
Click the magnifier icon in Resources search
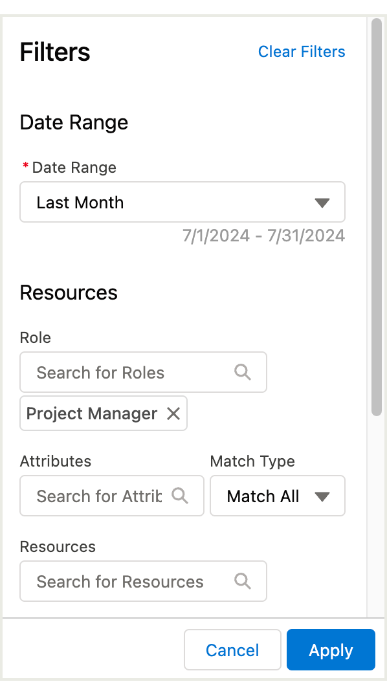click(x=243, y=581)
